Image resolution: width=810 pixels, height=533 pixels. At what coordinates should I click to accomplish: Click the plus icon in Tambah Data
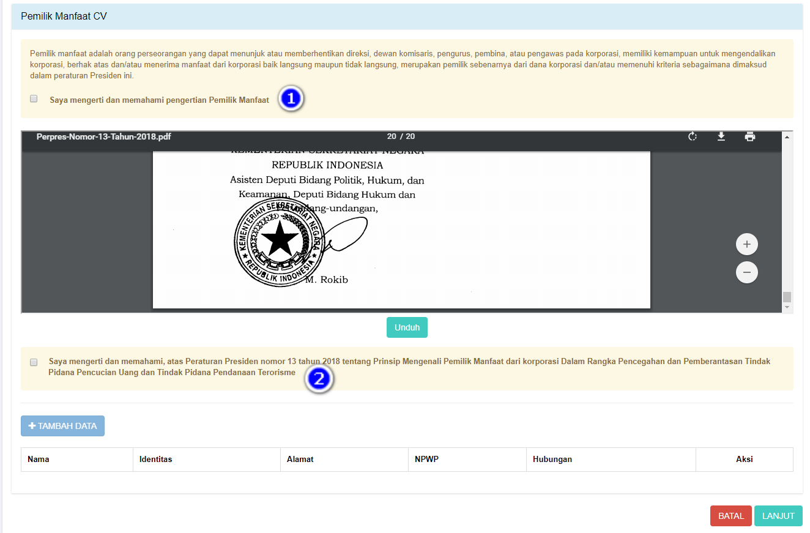pyautogui.click(x=32, y=426)
